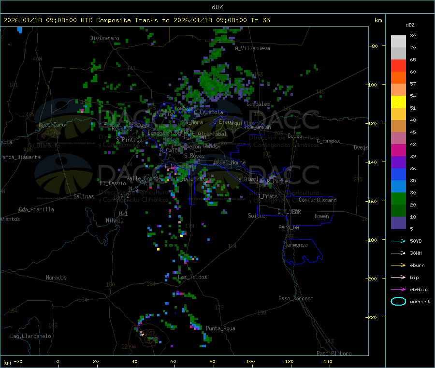Click the 'Valle_Grande' map label

(144, 178)
